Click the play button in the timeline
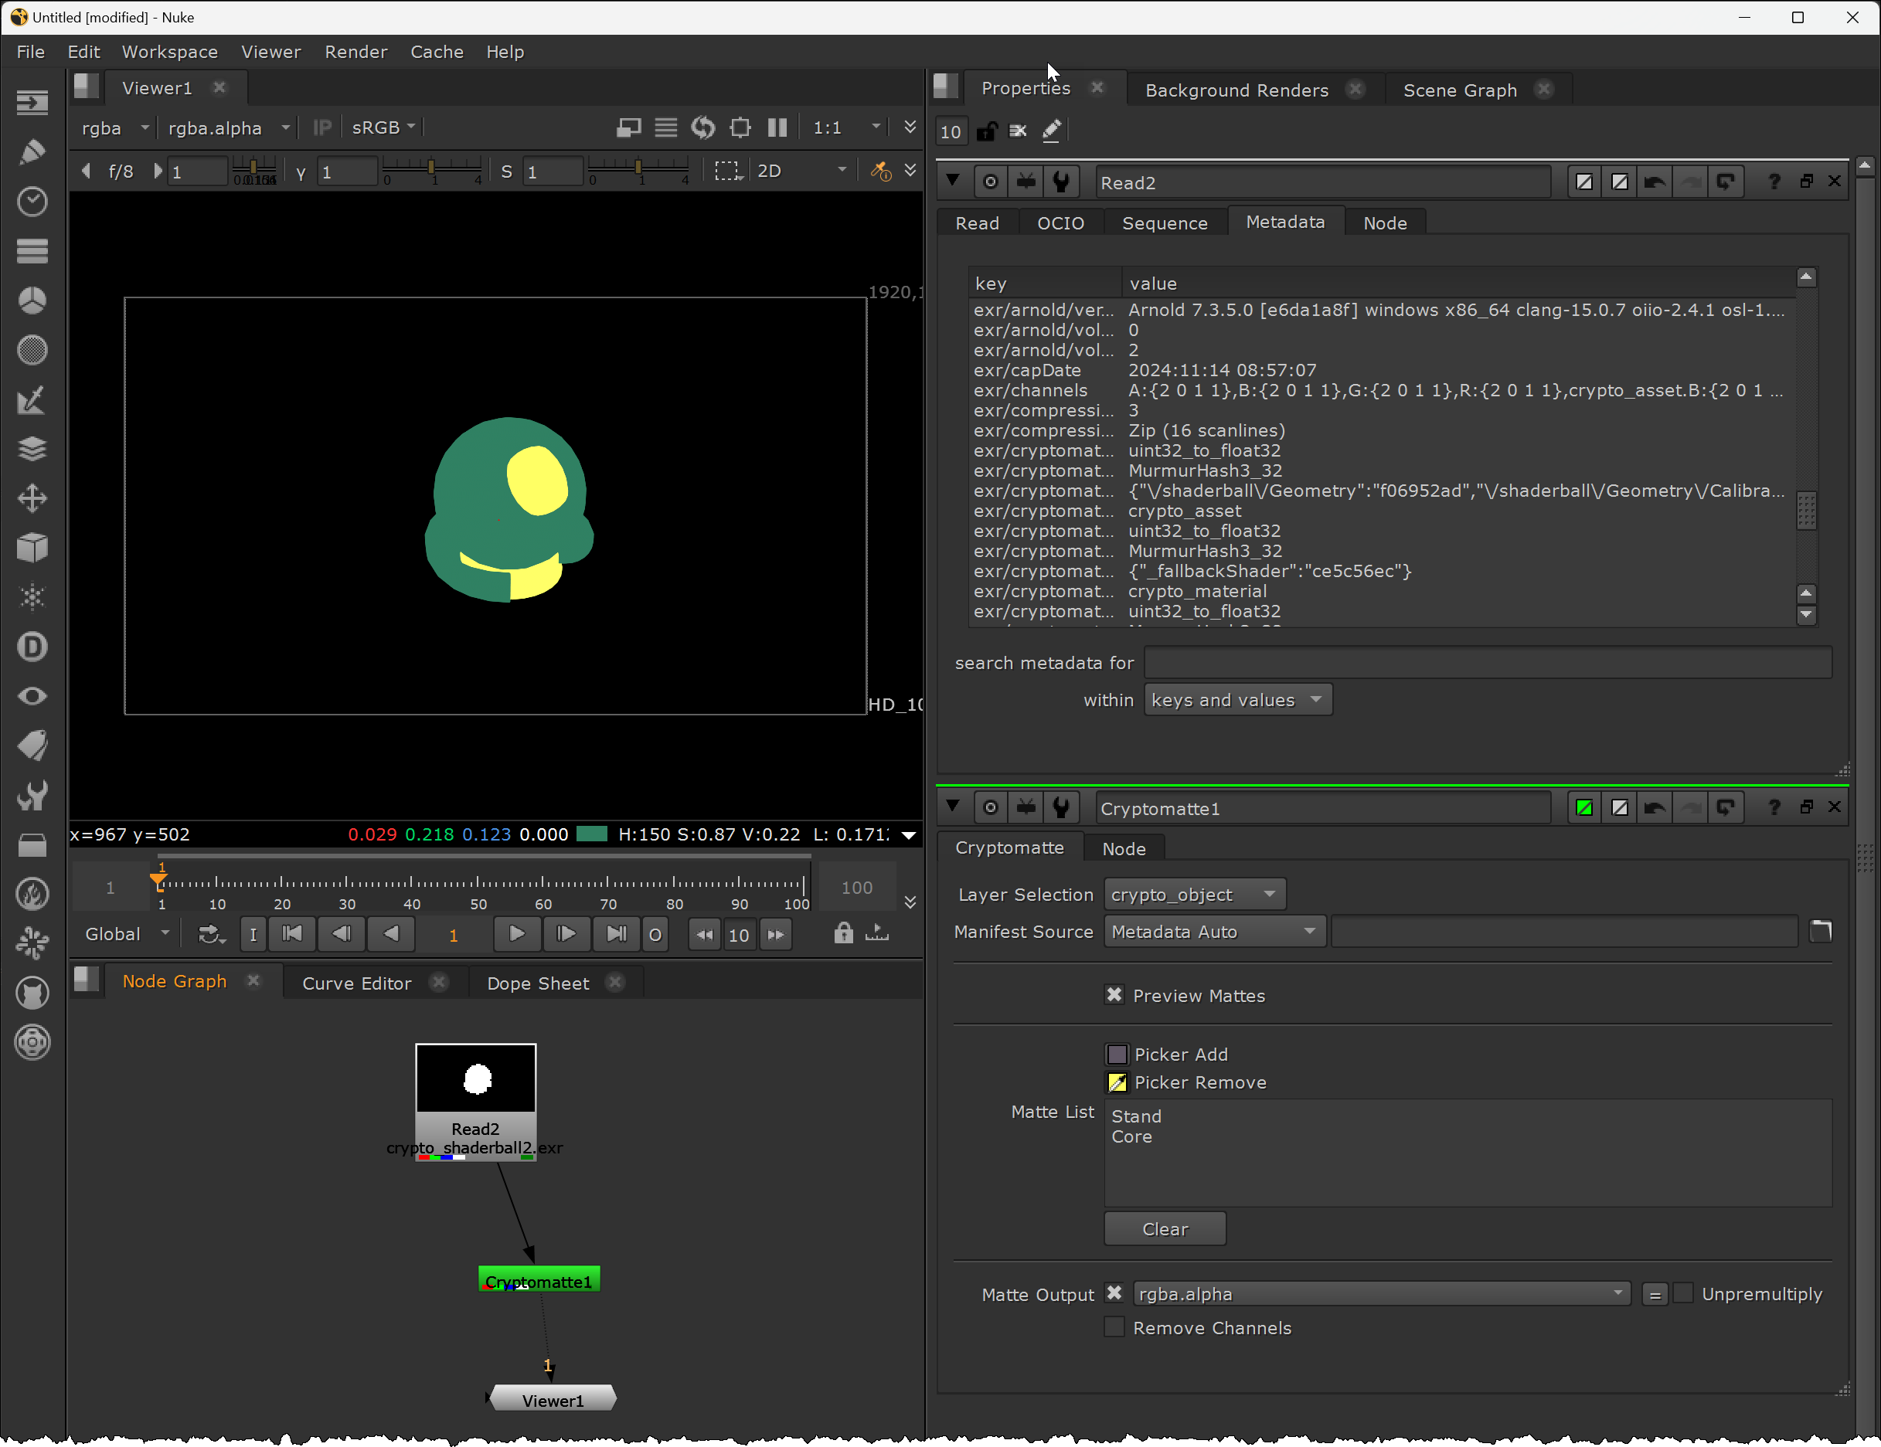 pyautogui.click(x=516, y=934)
